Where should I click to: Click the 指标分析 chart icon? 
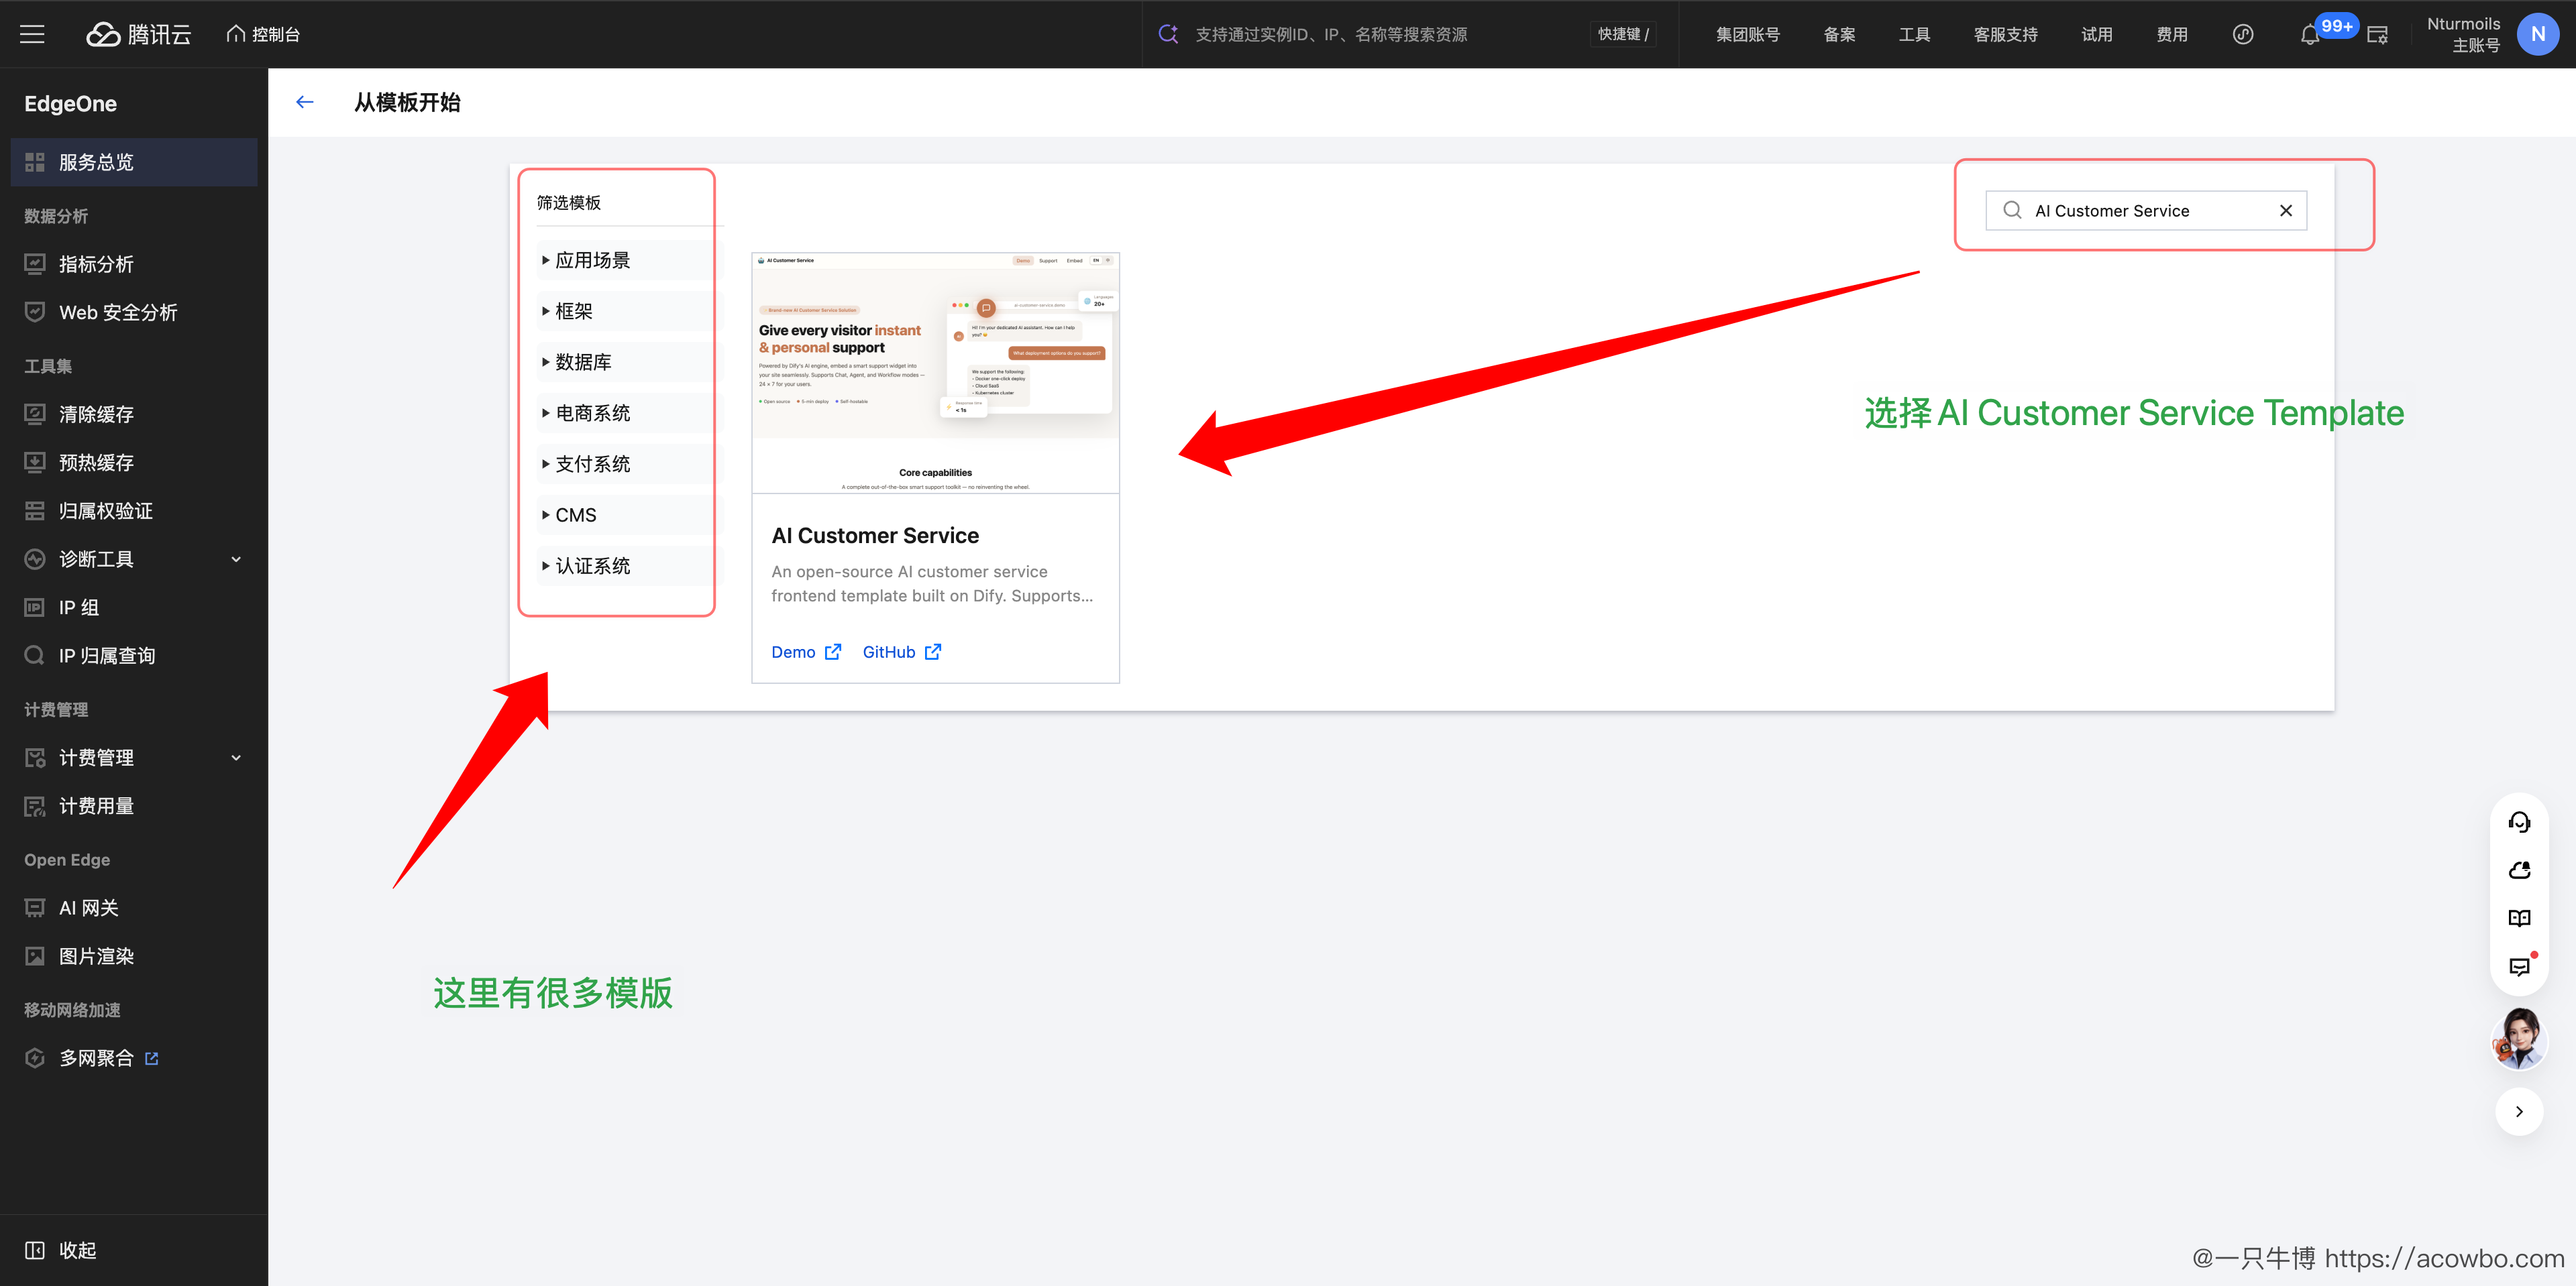(35, 264)
